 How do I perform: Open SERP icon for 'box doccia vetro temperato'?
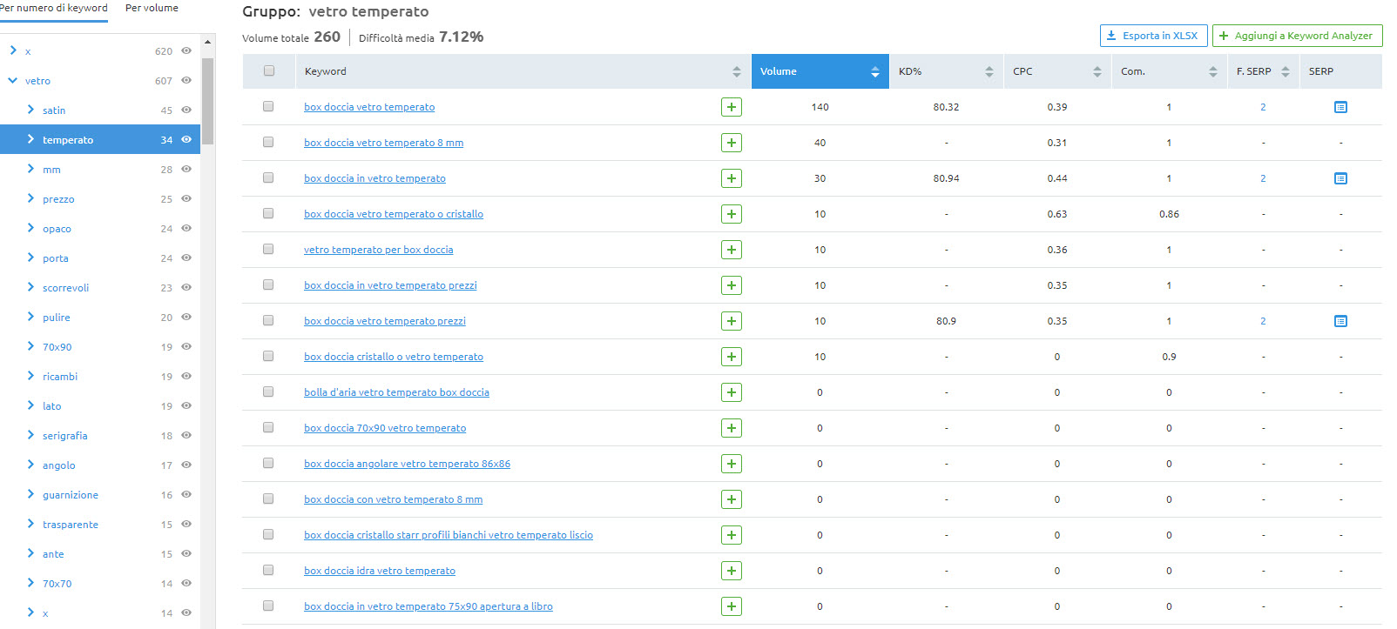[x=1340, y=107]
